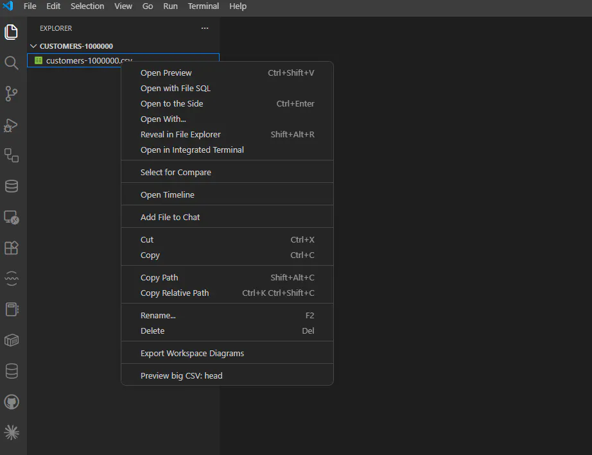592x455 pixels.
Task: Choose Copy Relative Path
Action: (x=227, y=293)
